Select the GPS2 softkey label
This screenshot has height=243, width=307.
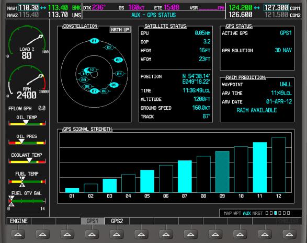(x=117, y=221)
